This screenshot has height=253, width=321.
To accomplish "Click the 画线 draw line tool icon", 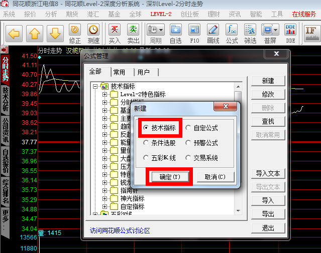I will point(213,33).
